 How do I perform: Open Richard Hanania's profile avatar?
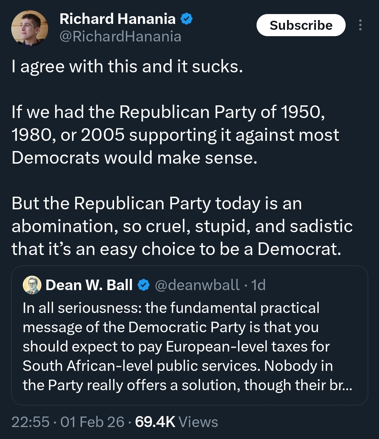[x=29, y=28]
